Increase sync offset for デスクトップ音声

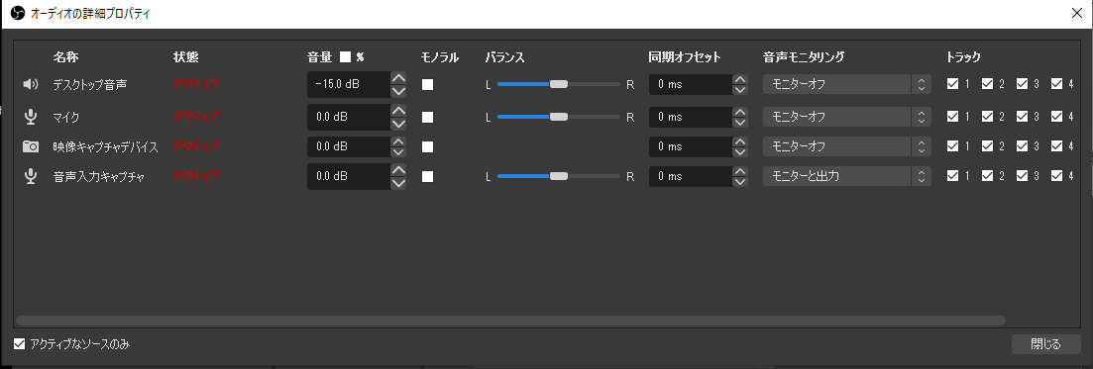(740, 78)
